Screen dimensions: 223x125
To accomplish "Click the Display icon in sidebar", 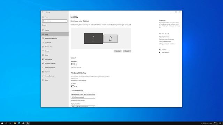I will 43,30.
